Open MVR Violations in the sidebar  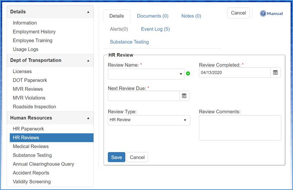(x=29, y=98)
